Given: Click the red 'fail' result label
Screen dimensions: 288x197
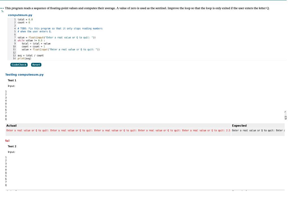Looking at the screenshot, I should pyautogui.click(x=7, y=141).
